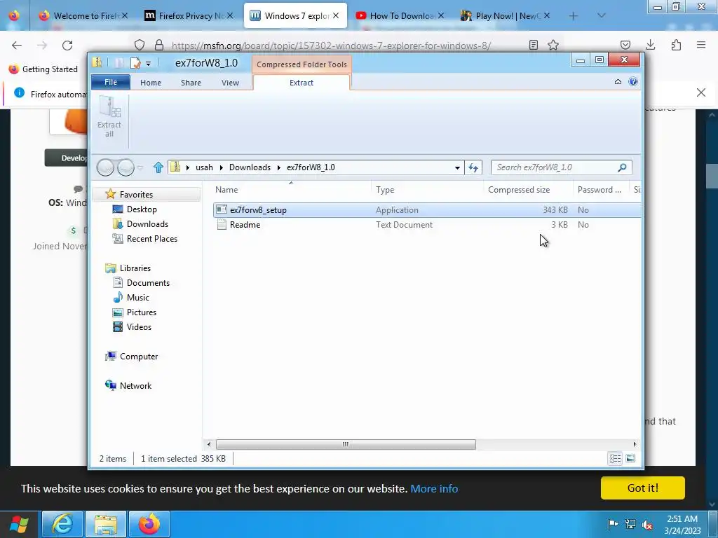Select the Extract ribbon tab

pyautogui.click(x=302, y=83)
